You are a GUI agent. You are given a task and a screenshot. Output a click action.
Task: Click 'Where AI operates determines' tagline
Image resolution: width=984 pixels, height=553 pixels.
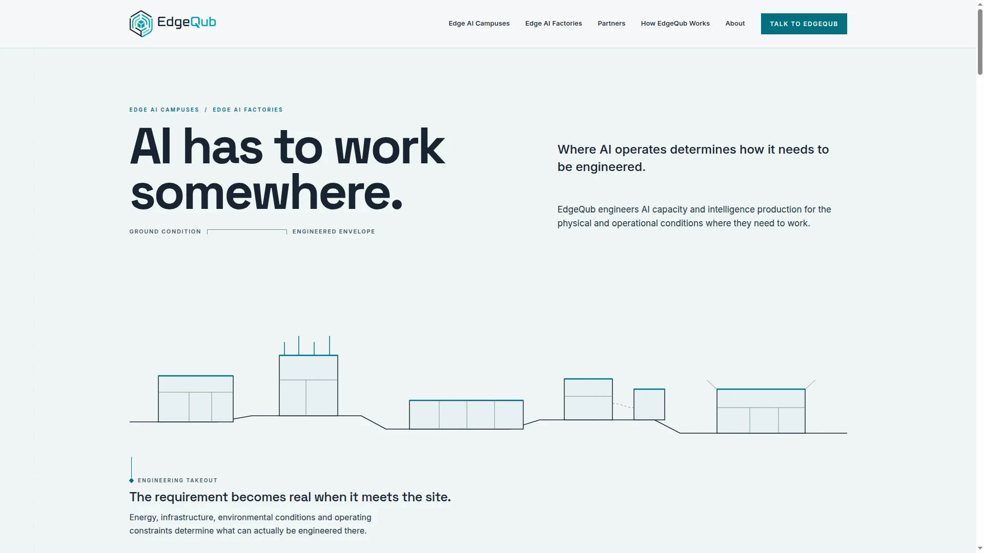coord(693,158)
